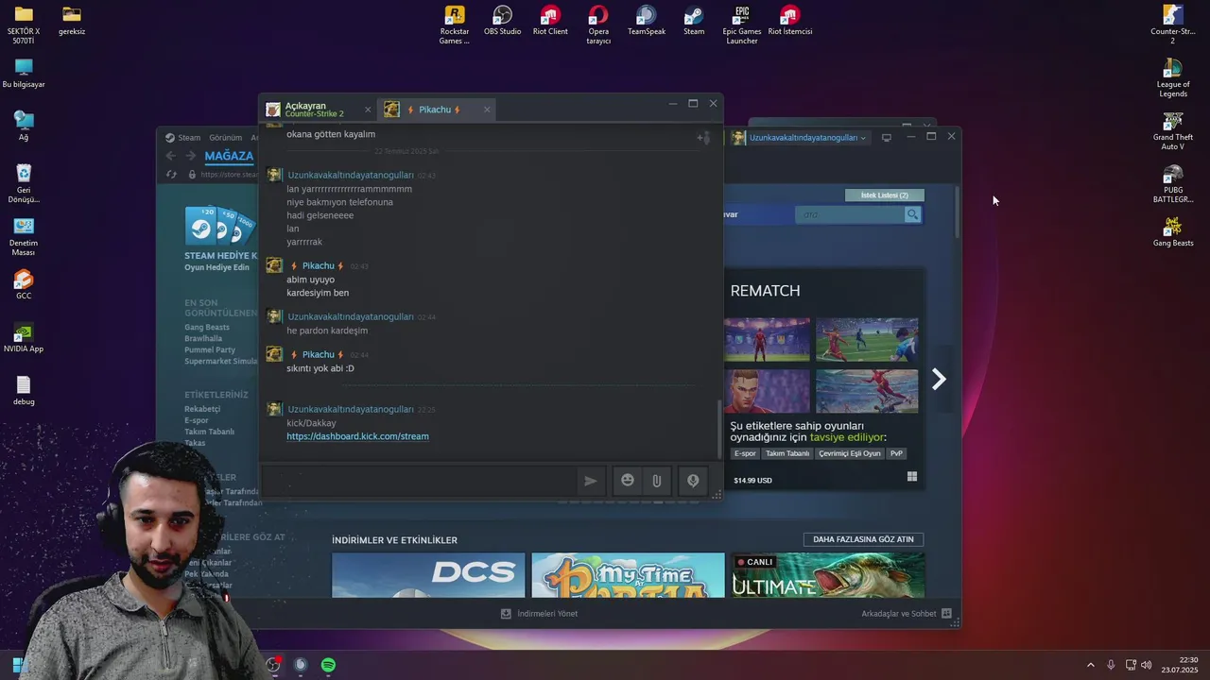Open the Riot Client desktop shortcut

click(x=550, y=21)
